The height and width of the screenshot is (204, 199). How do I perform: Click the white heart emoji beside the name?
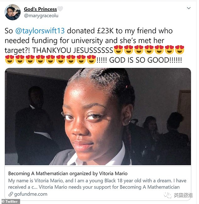60,9
